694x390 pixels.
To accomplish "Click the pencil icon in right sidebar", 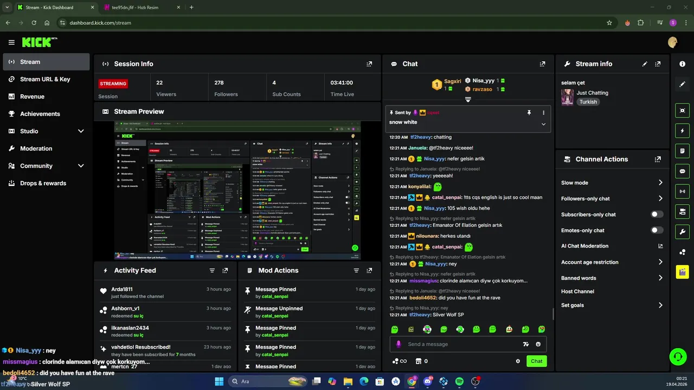I will [x=682, y=84].
